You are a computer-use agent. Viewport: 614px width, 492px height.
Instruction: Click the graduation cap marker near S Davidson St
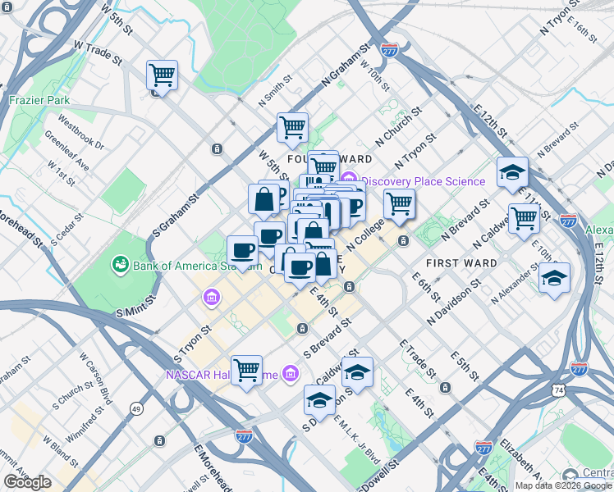(x=320, y=401)
